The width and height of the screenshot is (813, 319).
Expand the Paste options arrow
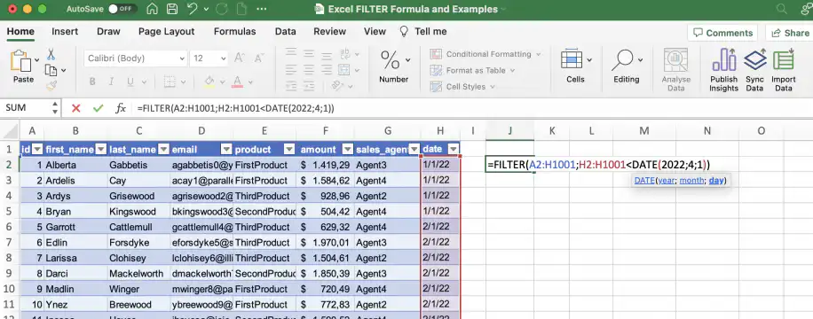pyautogui.click(x=36, y=60)
